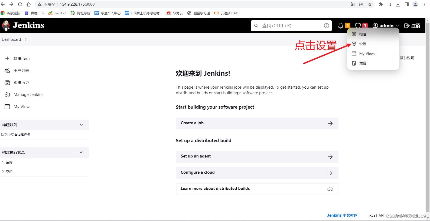Screen dimensions: 430x221
Task: Click the browser profile avatar icon
Action: click(415, 4)
